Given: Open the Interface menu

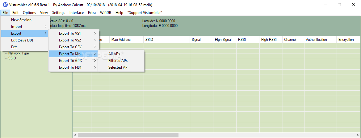Looking at the screenshot, I should tap(77, 13).
